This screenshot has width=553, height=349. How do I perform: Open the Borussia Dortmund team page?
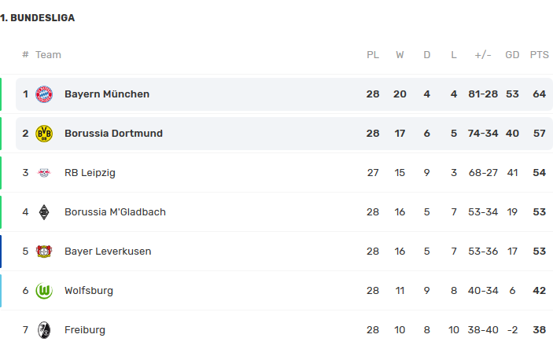113,134
